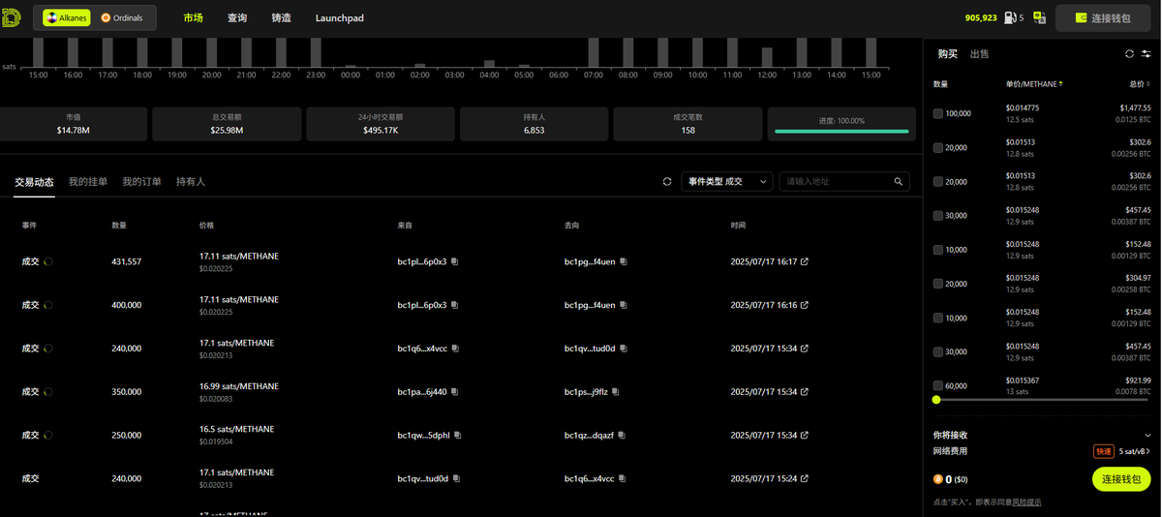Click the address search magnifier icon
Image resolution: width=1162 pixels, height=517 pixels.
[x=899, y=181]
